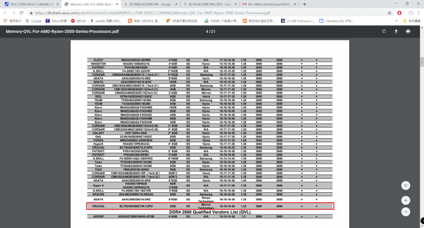
Task: Click DDR4 2800 Qualified Vendors List heading
Action: pyautogui.click(x=210, y=212)
